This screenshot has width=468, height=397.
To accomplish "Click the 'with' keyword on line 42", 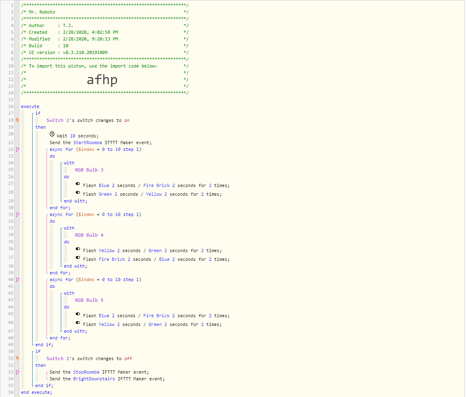I will tap(69, 293).
